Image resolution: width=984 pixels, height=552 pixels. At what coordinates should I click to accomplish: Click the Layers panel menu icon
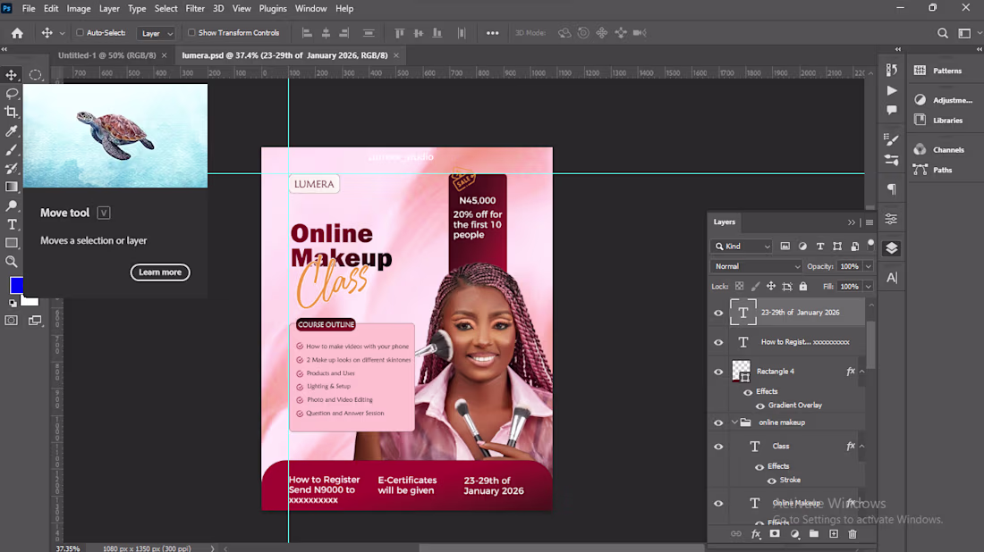click(869, 222)
